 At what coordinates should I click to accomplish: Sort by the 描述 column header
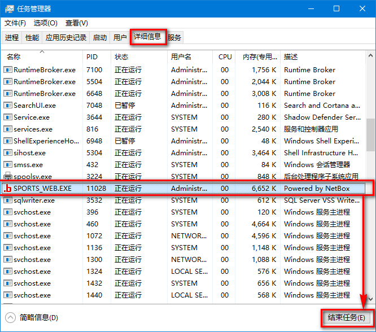(323, 57)
